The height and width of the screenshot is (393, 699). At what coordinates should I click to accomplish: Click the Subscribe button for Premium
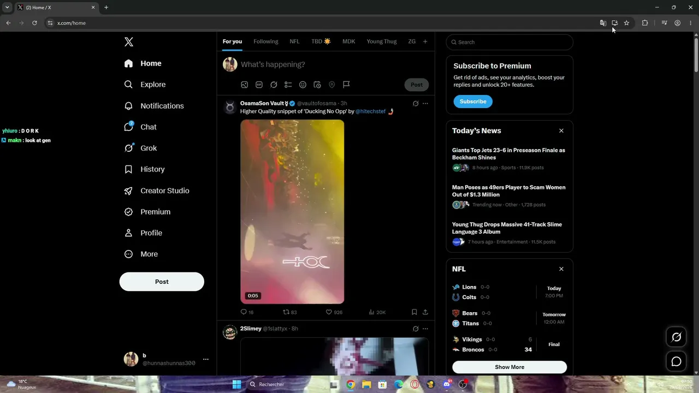[473, 102]
